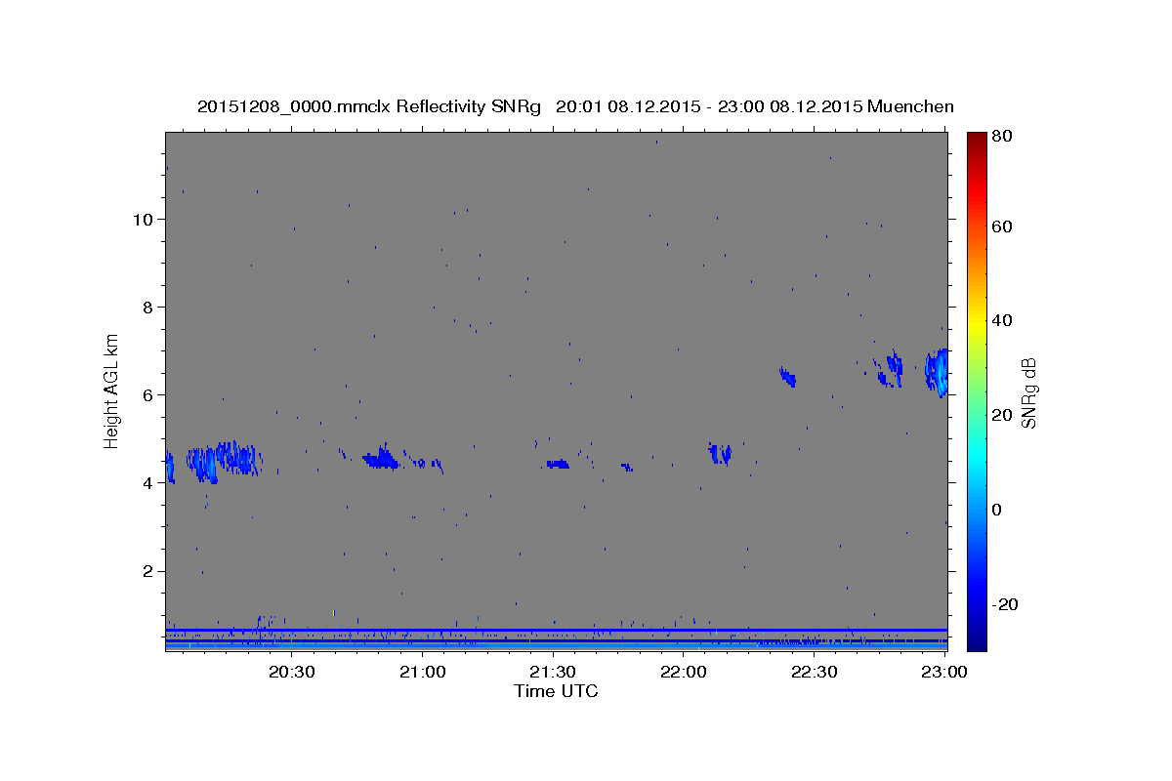Click the 23:00 time tick label
This screenshot has height=781, width=1172.
coord(943,672)
